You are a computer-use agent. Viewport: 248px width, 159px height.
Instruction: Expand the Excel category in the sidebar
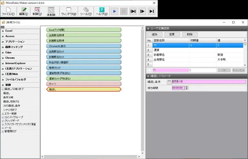tap(20, 31)
